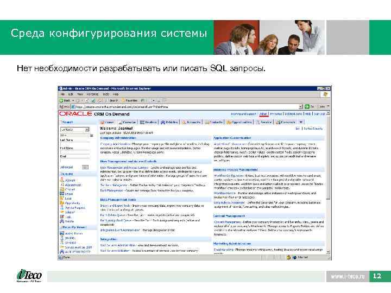
Task: Open the Edit menu in Internet Explorer
Action: click(71, 94)
